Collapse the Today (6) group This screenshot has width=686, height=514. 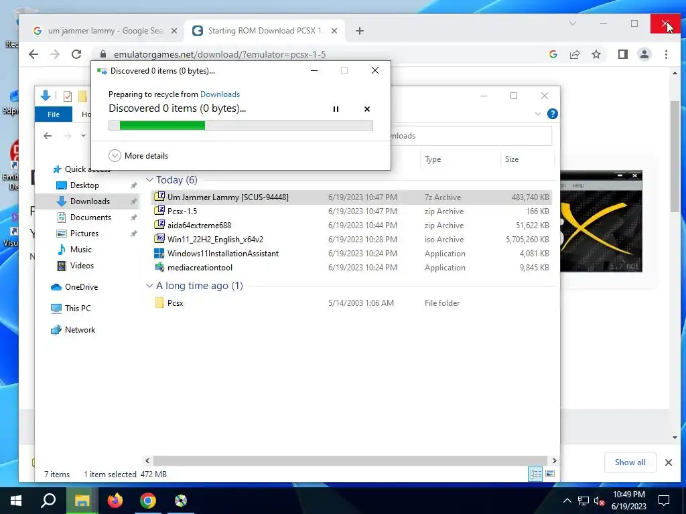click(x=149, y=180)
